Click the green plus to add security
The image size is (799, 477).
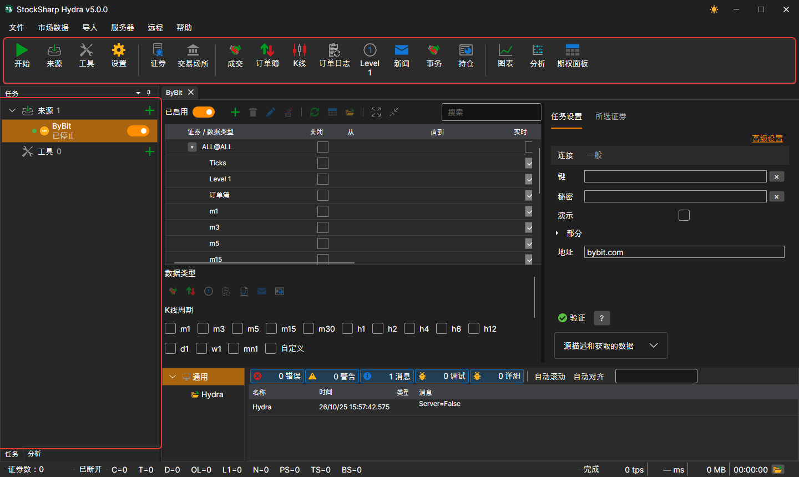tap(235, 112)
